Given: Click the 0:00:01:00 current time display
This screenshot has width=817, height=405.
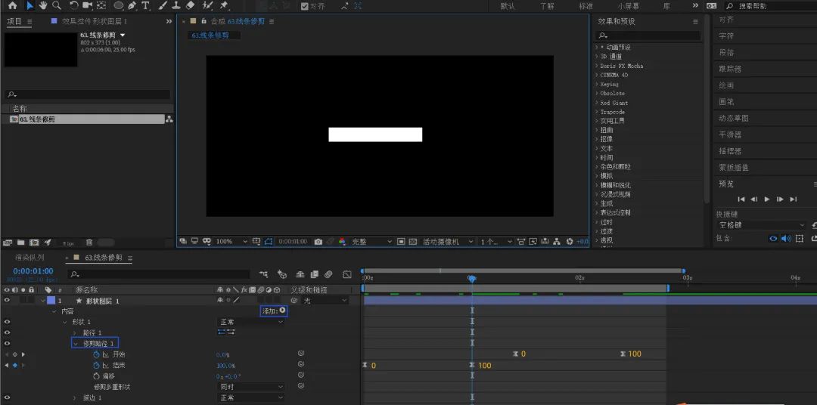Looking at the screenshot, I should (33, 271).
